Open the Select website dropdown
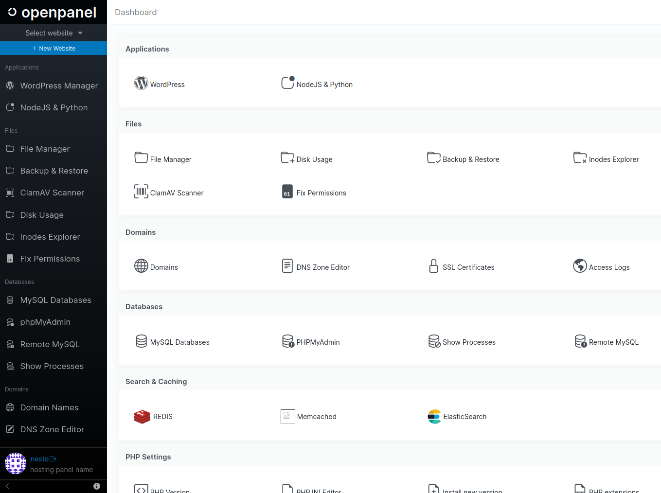 point(54,33)
